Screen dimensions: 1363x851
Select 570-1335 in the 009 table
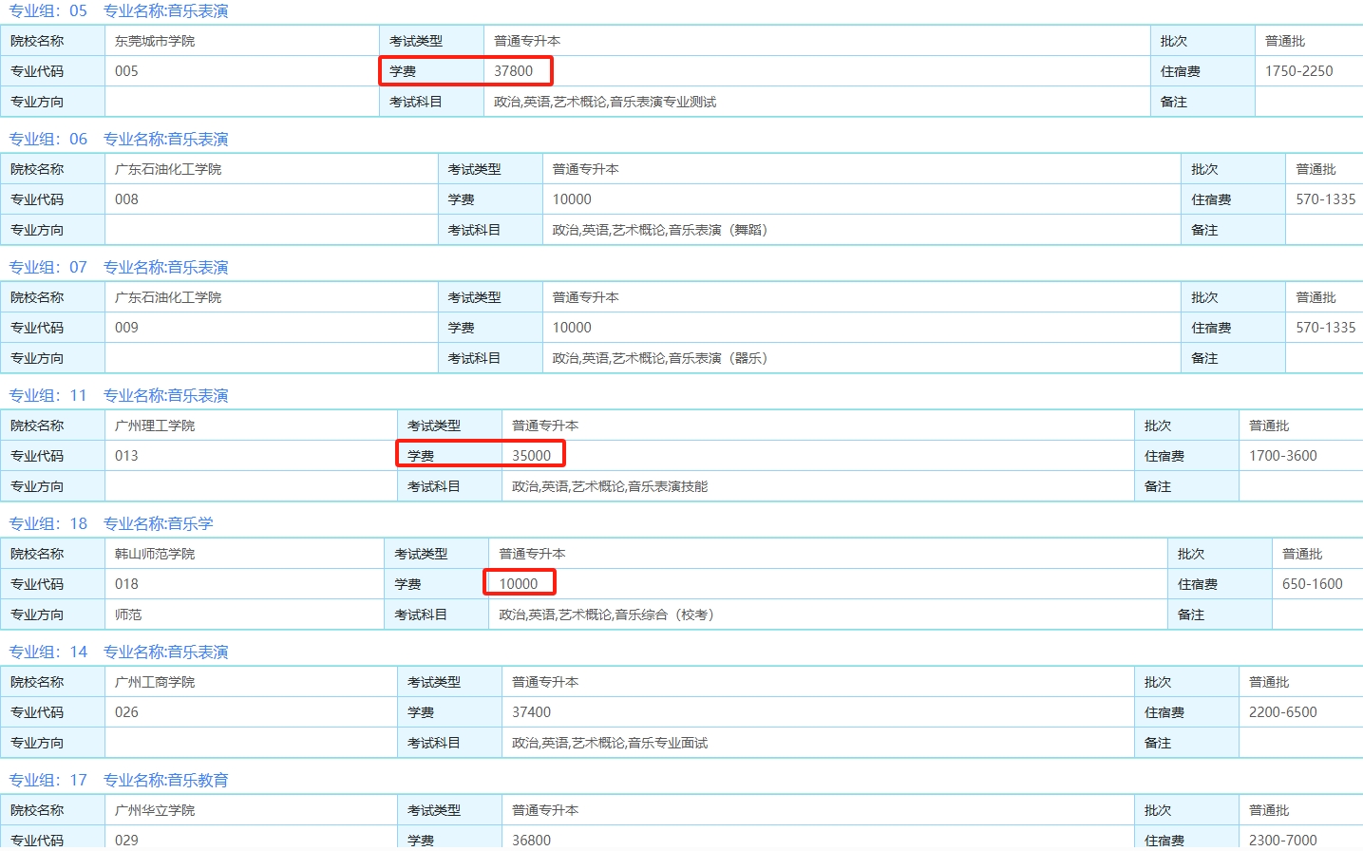tap(1326, 328)
